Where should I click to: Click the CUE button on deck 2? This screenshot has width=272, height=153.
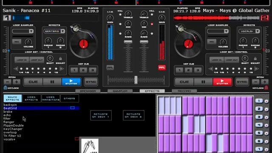pos(184,82)
